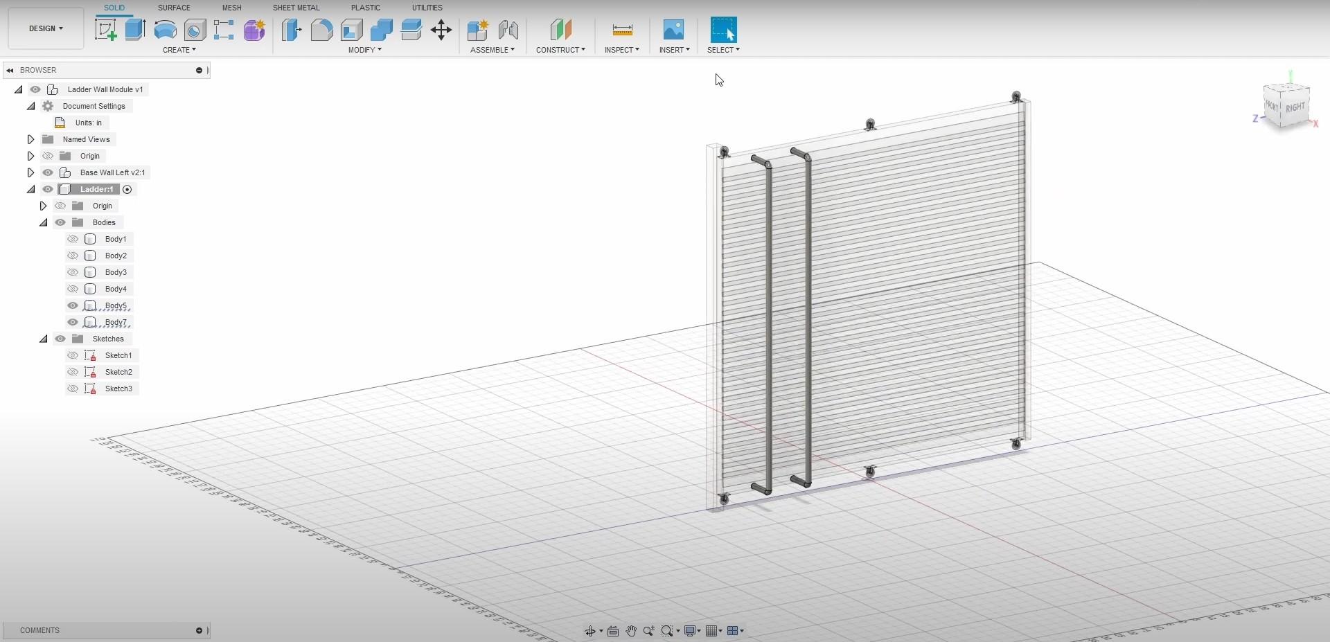Click the New Component icon
This screenshot has width=1330, height=642.
coord(478,30)
